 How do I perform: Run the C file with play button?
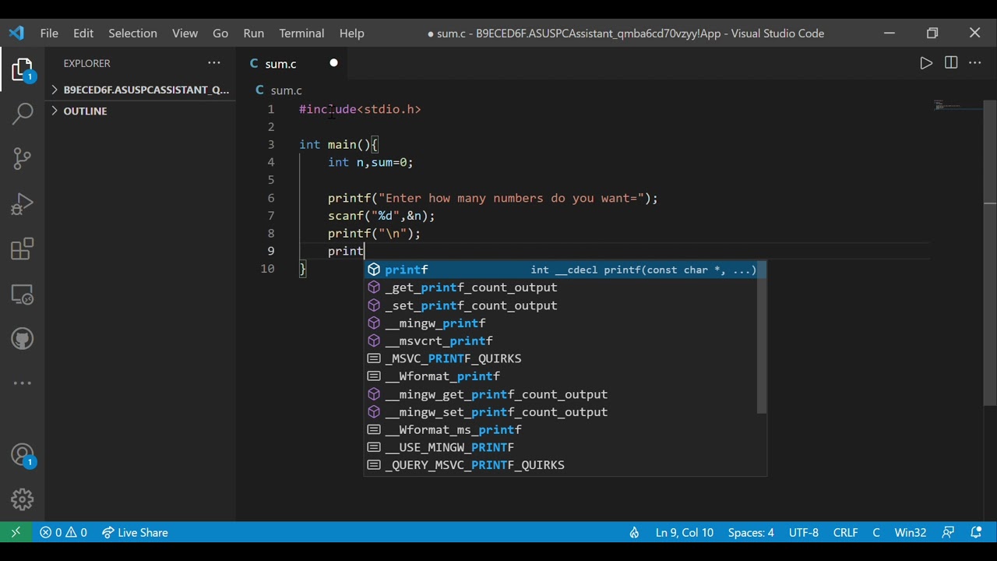(x=926, y=63)
